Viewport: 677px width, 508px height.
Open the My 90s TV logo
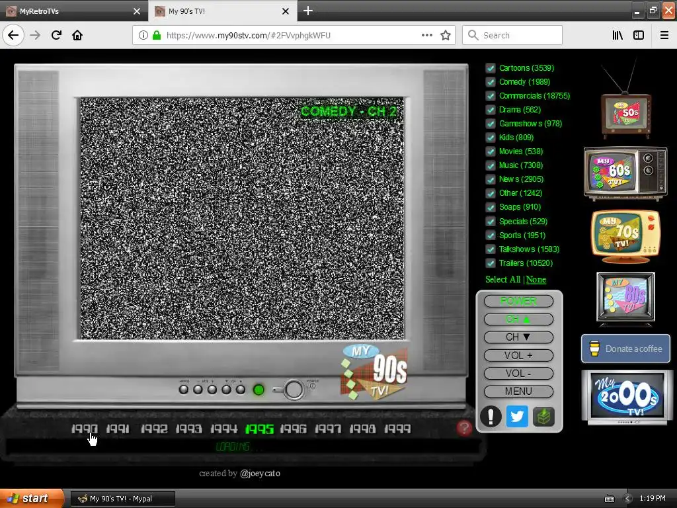click(x=374, y=372)
